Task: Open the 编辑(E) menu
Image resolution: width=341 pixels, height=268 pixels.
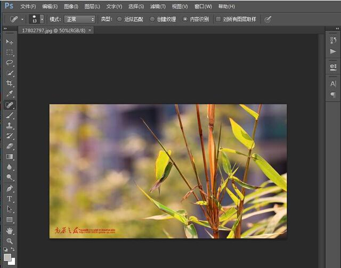Action: [x=50, y=6]
